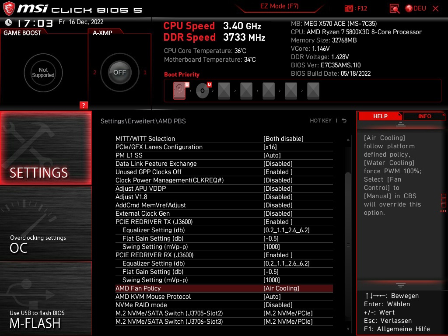Select the first hard disk boot device icon
448x336 pixels.
180,91
